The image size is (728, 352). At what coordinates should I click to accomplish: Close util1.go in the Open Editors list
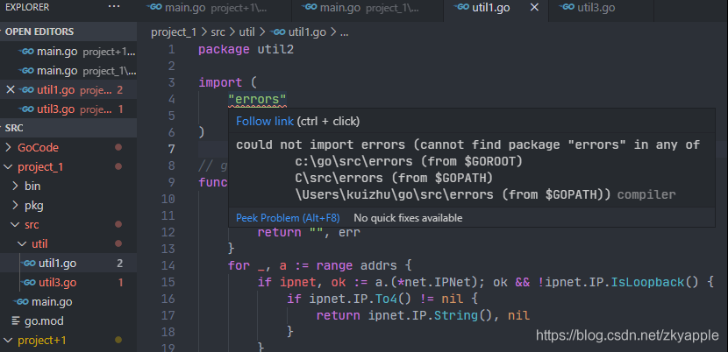point(11,90)
